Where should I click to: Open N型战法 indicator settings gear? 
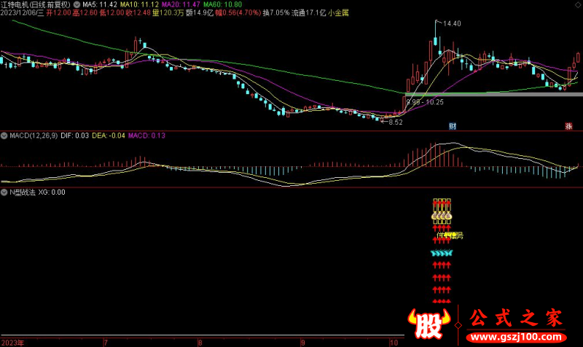point(4,192)
